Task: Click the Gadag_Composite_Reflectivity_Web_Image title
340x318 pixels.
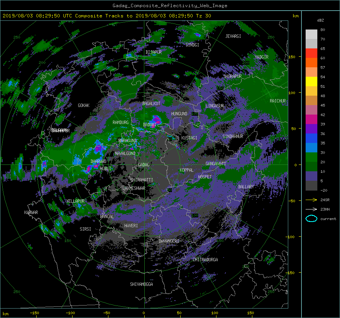Action: 170,6
